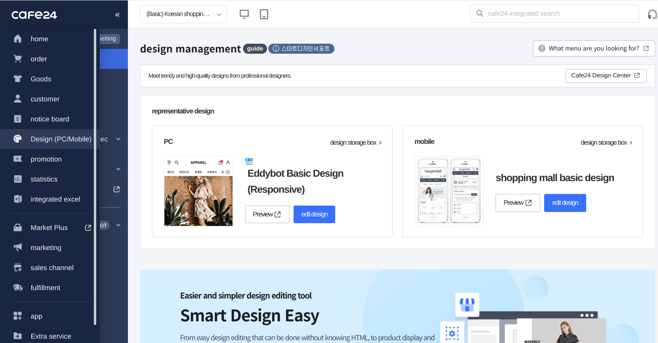Open Market Plus external link icon
Screen dimensions: 658x343
point(88,228)
